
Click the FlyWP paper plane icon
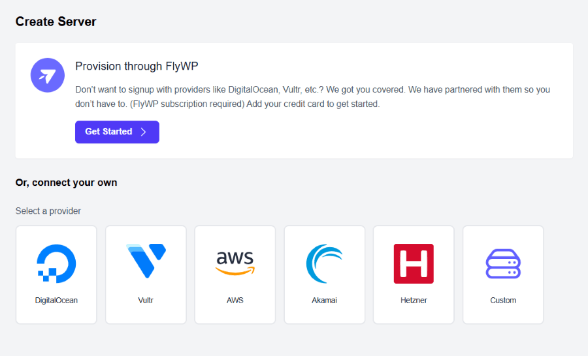click(x=48, y=75)
